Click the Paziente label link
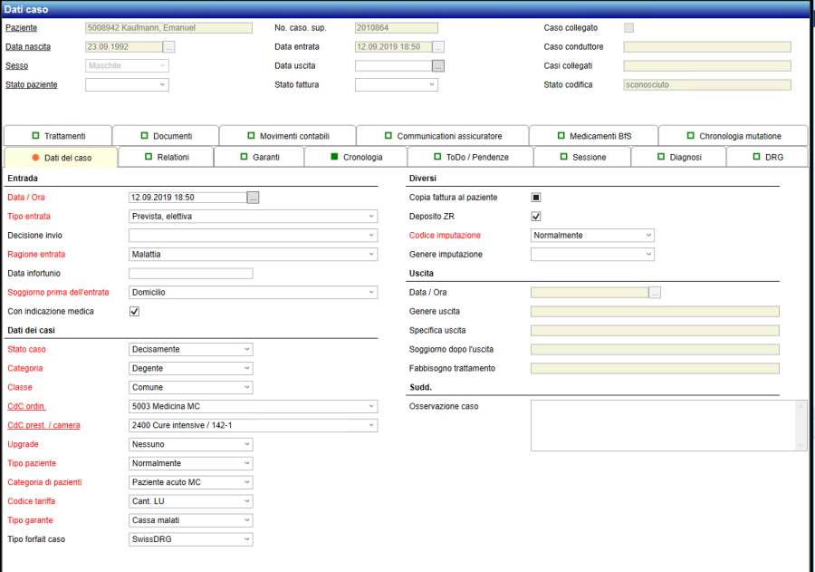Image resolution: width=815 pixels, height=572 pixels. click(x=22, y=28)
